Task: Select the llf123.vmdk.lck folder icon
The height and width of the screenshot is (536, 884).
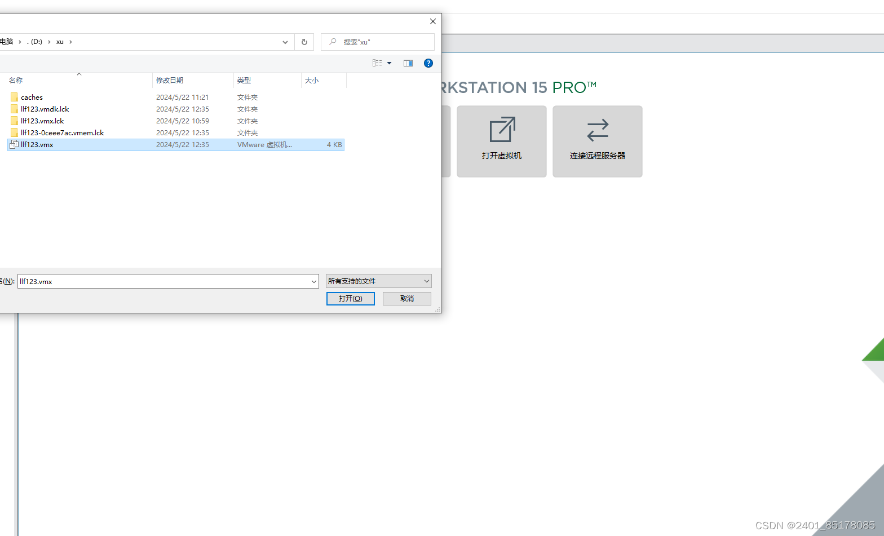Action: click(x=14, y=109)
